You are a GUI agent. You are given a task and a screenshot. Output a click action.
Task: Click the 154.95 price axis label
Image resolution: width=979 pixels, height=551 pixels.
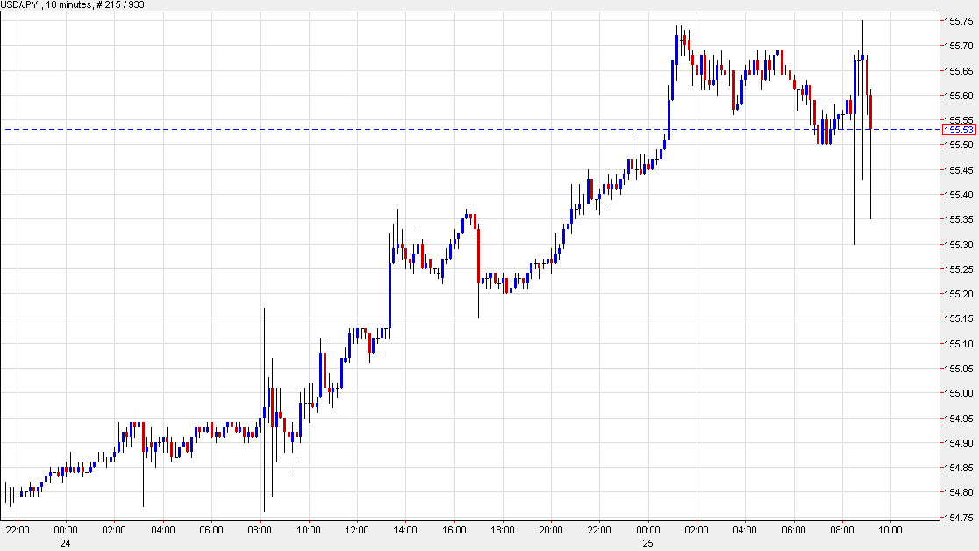point(959,419)
